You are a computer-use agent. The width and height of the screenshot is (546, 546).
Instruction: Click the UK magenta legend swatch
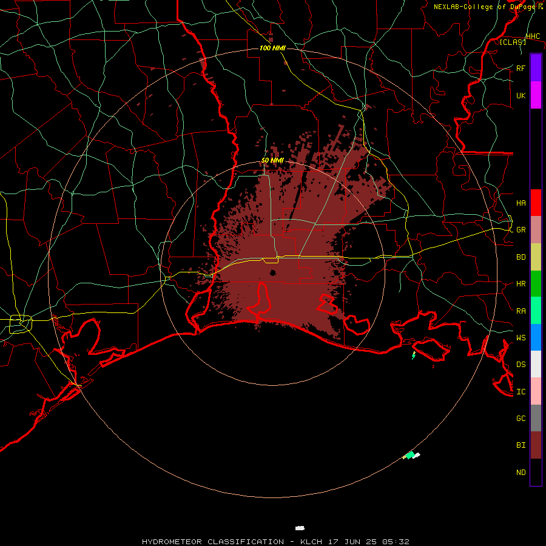coord(536,95)
